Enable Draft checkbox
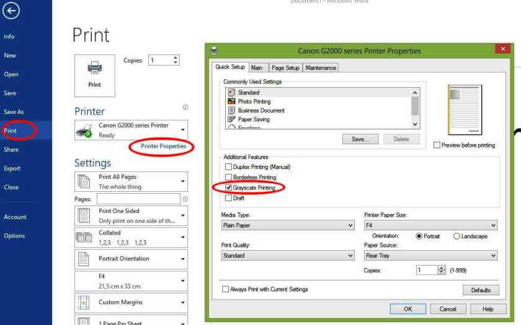Viewport: 521px width, 325px height. pos(228,198)
